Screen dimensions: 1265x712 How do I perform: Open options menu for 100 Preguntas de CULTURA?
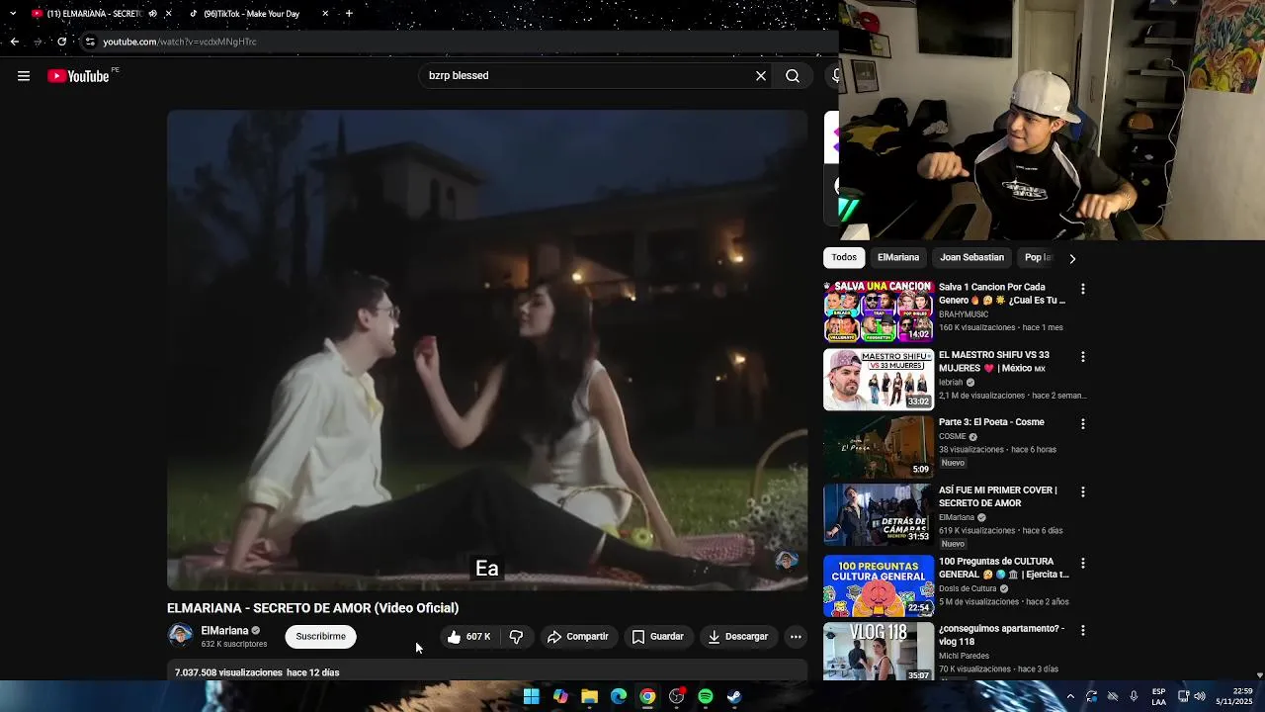coord(1083,564)
